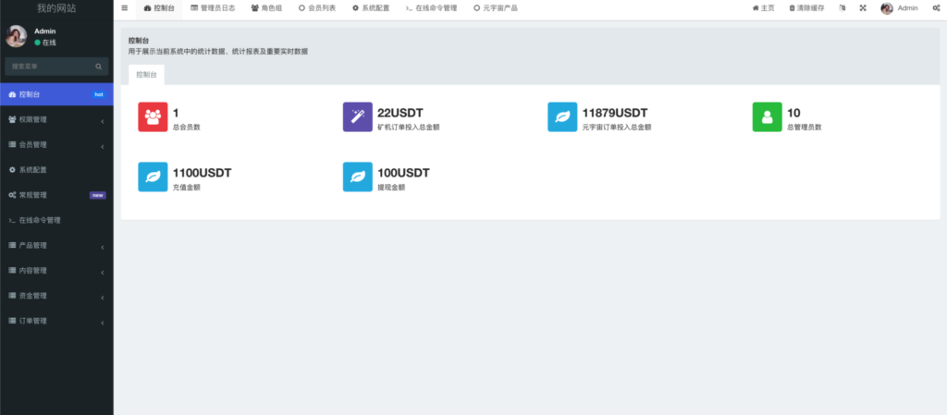Viewport: 947px width, 415px height.
Task: Click the withdrawal amount (提现金额) leaf icon
Action: [x=357, y=177]
